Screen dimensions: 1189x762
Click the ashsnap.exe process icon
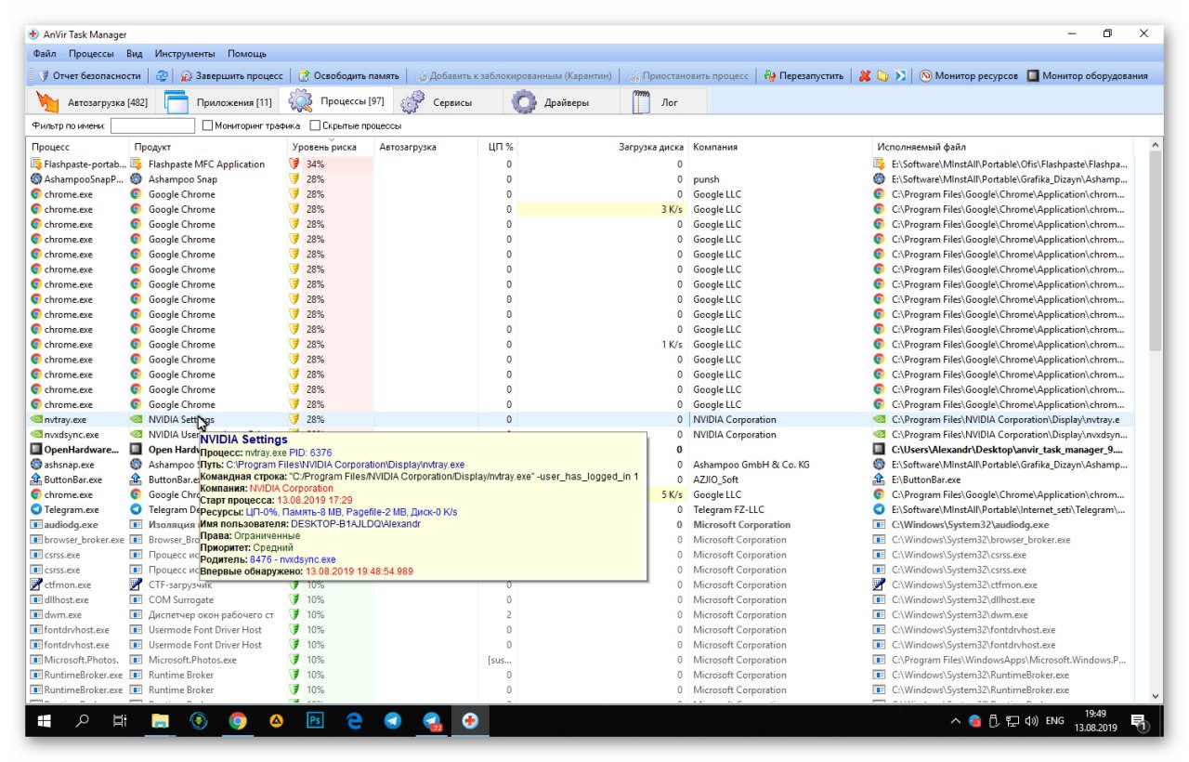(x=36, y=465)
